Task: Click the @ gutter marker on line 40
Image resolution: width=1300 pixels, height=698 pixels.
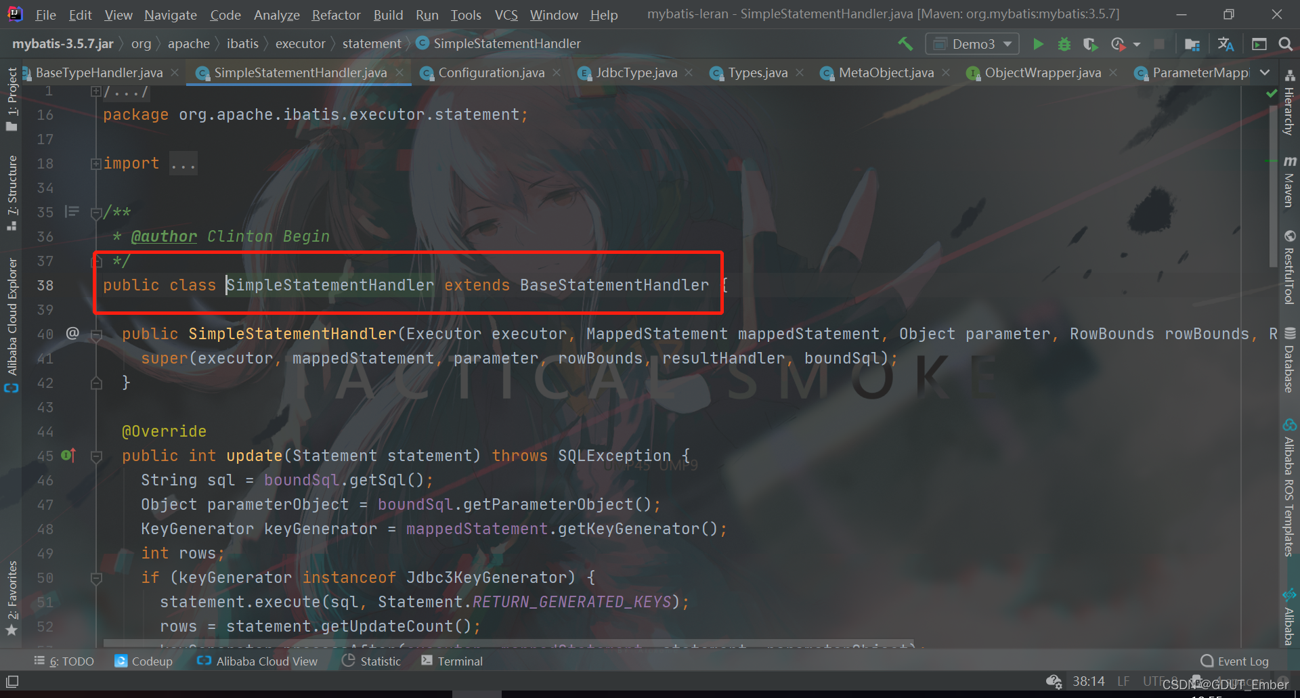Action: [72, 333]
